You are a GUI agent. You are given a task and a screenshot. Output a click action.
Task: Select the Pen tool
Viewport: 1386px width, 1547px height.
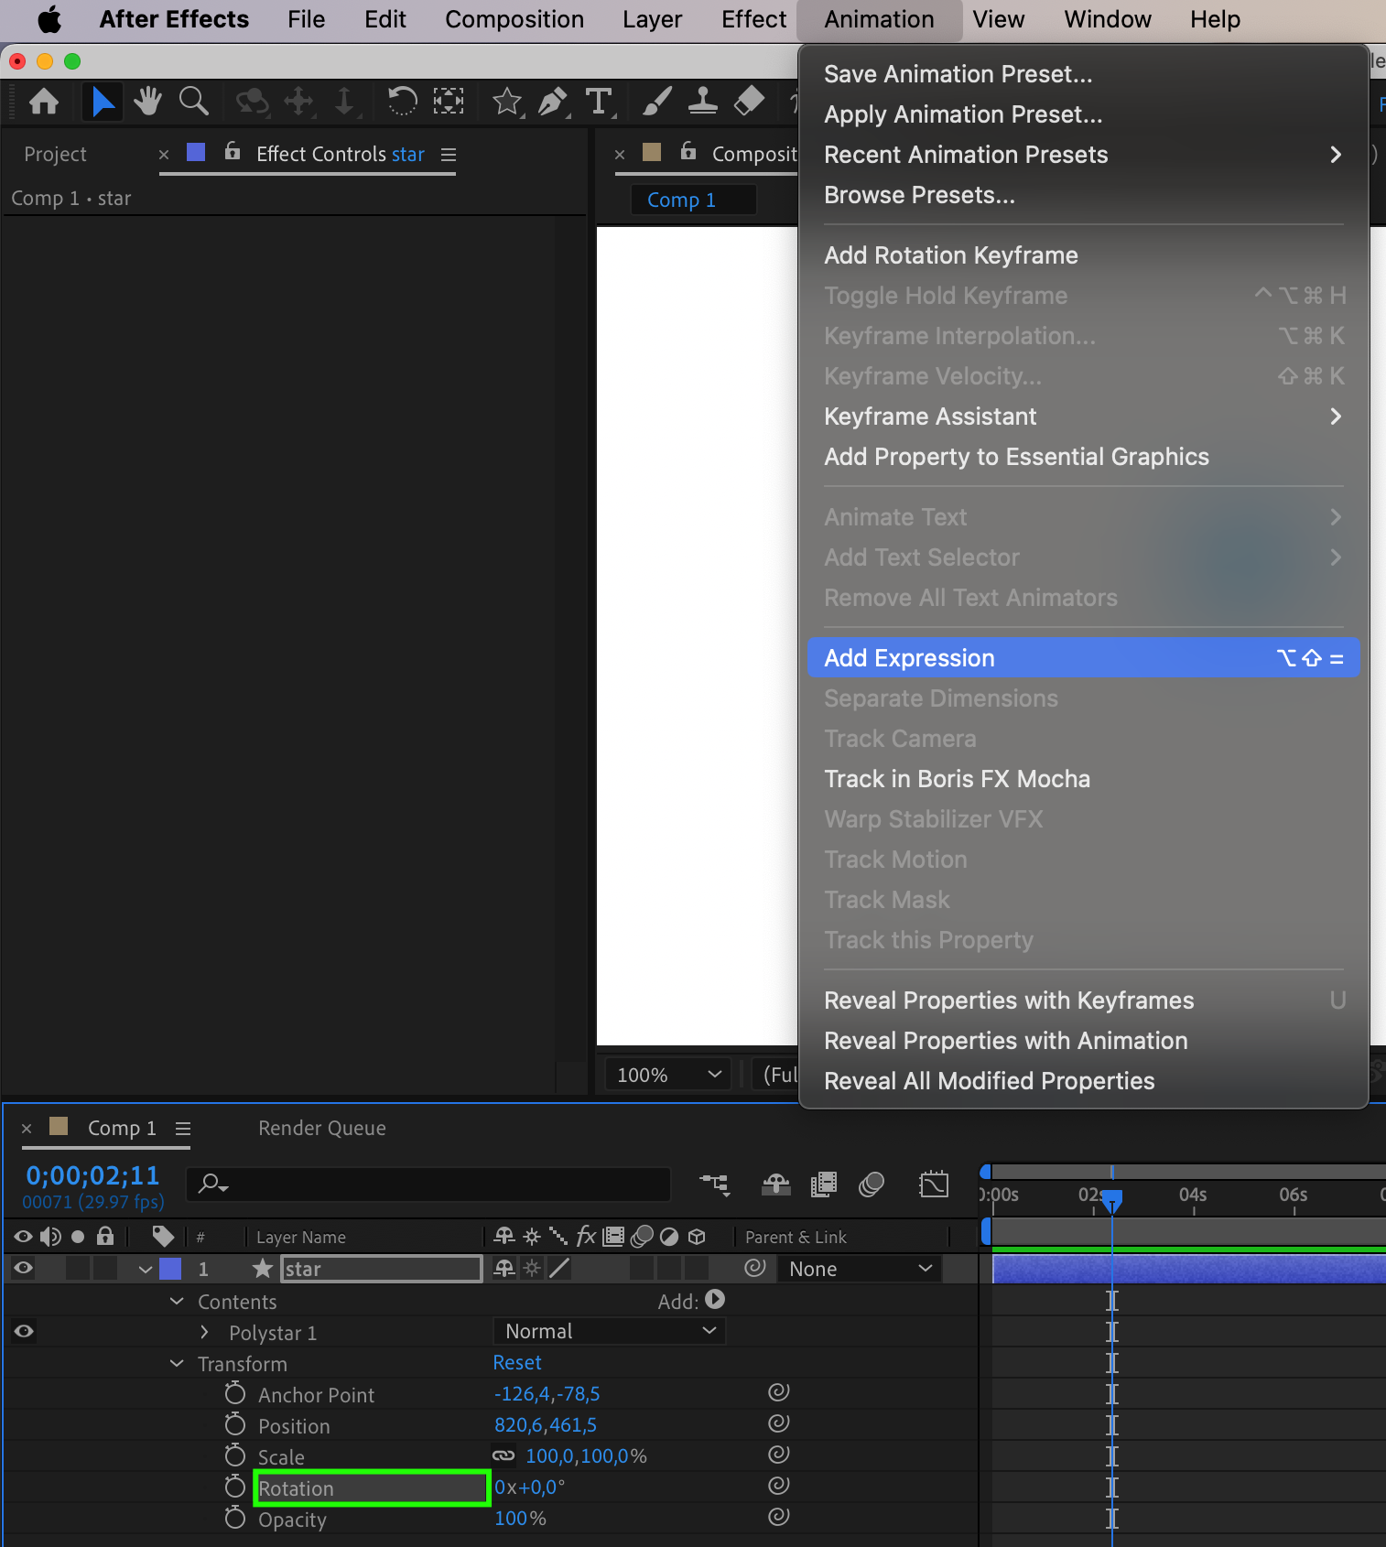552,101
